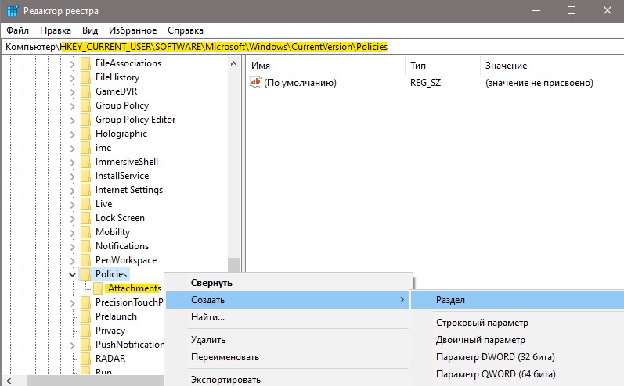Select the Attachments tree item label
Image resolution: width=624 pixels, height=386 pixels.
[135, 288]
